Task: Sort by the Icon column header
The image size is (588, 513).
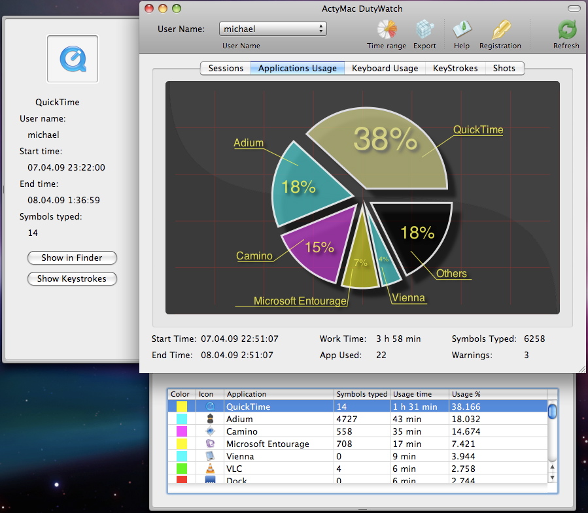Action: [x=210, y=394]
